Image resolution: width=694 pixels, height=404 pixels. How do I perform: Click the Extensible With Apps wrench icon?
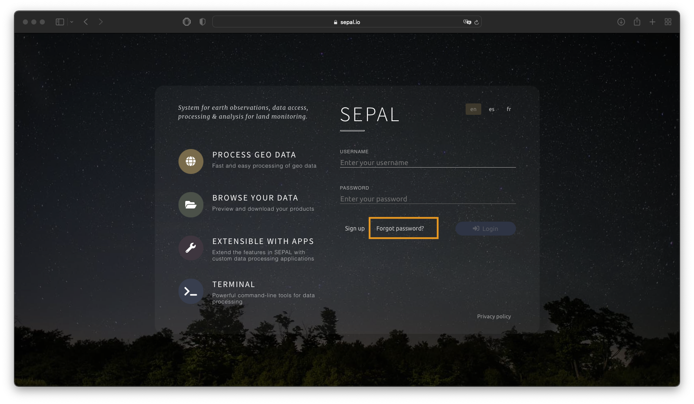tap(191, 248)
